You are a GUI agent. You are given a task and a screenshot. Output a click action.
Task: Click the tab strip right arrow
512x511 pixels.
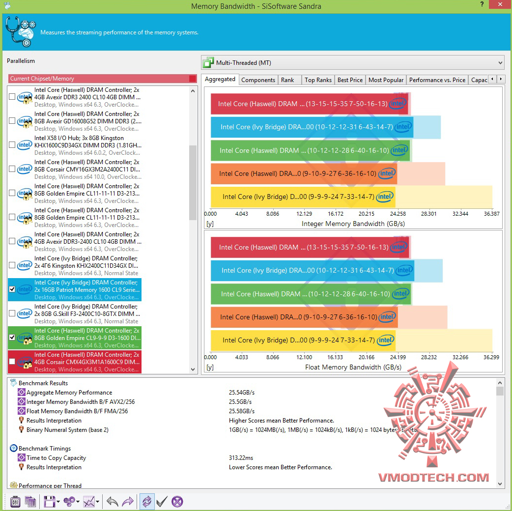pyautogui.click(x=501, y=79)
